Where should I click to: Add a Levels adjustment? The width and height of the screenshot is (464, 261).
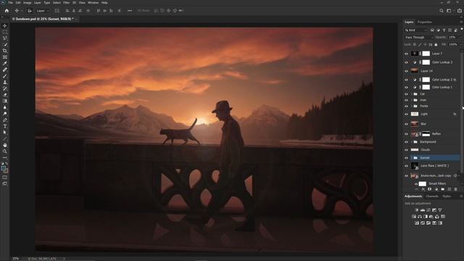[x=423, y=210]
